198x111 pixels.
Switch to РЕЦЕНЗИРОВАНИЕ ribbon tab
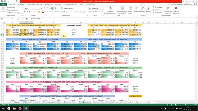point(70,4)
